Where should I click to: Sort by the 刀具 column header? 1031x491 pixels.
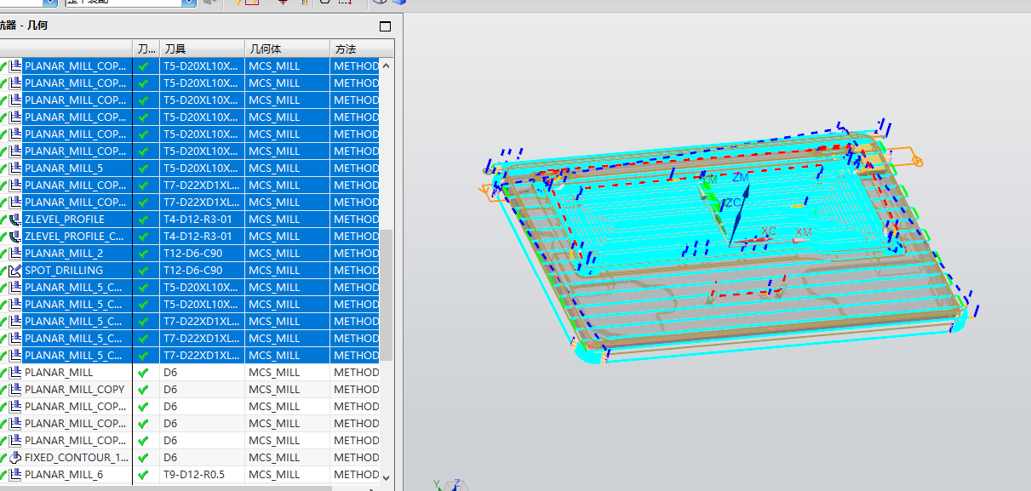coord(202,49)
